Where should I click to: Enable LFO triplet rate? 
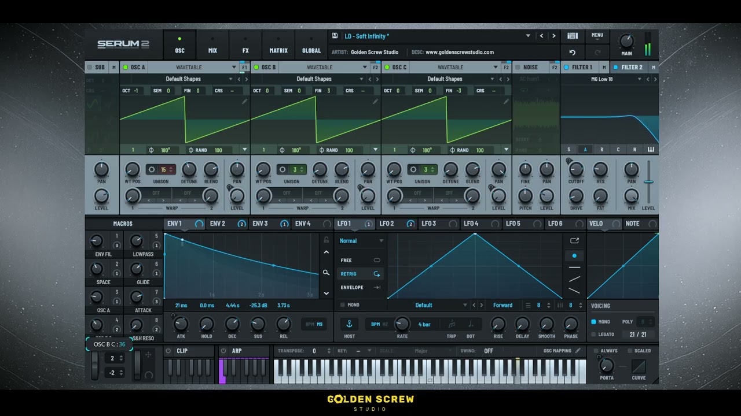452,324
